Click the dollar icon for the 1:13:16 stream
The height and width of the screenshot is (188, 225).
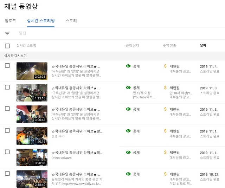(x=165, y=87)
